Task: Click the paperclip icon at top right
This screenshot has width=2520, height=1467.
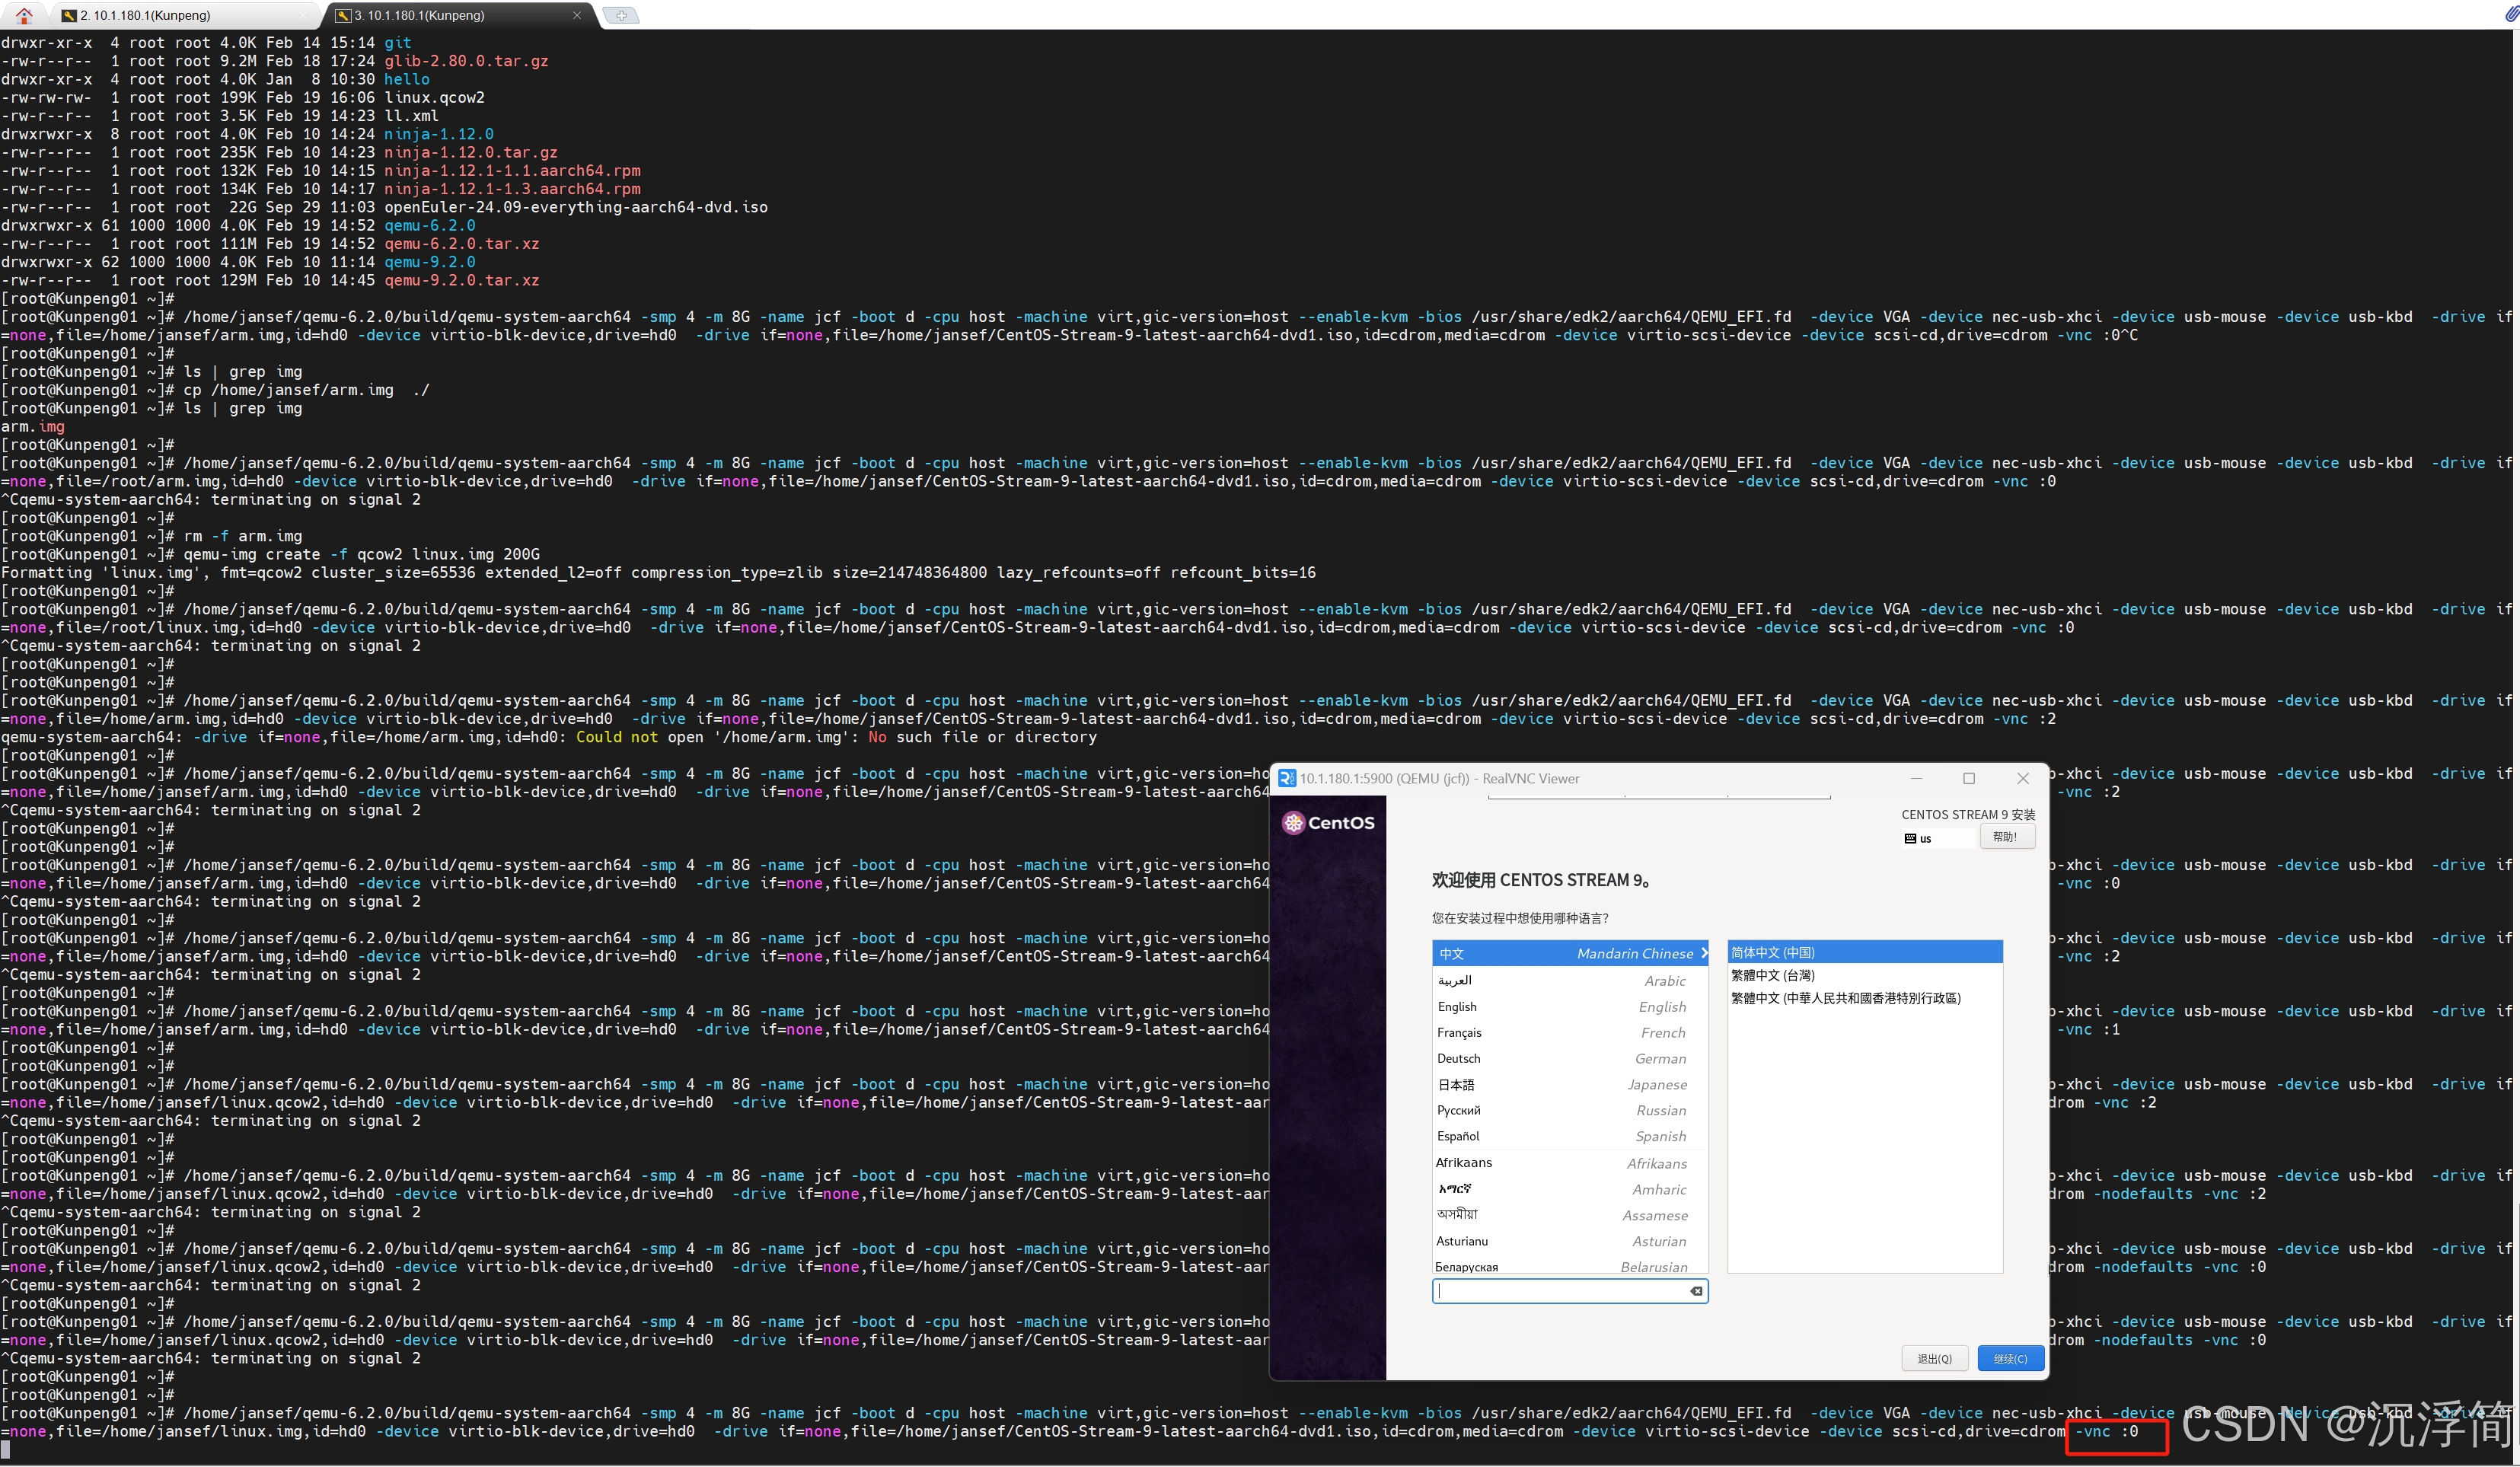Action: point(2510,14)
